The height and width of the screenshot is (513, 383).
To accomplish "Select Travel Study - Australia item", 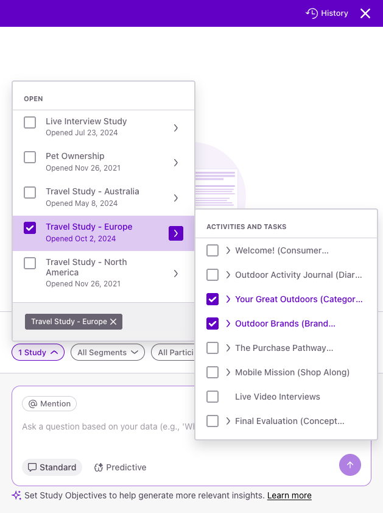I will [x=93, y=196].
